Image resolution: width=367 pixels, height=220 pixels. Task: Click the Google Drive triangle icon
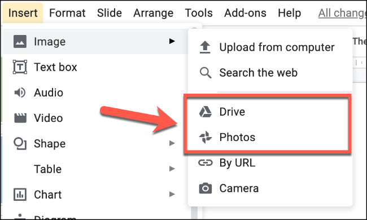pyautogui.click(x=206, y=112)
